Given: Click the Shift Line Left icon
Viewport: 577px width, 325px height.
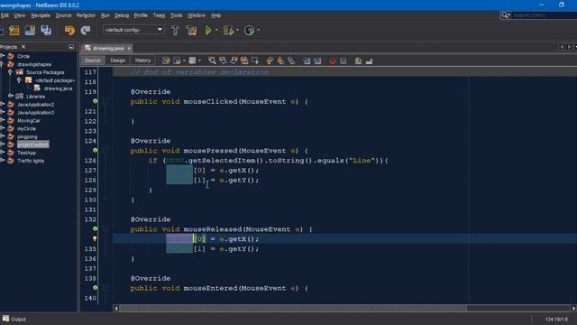Looking at the screenshot, I should pos(307,60).
